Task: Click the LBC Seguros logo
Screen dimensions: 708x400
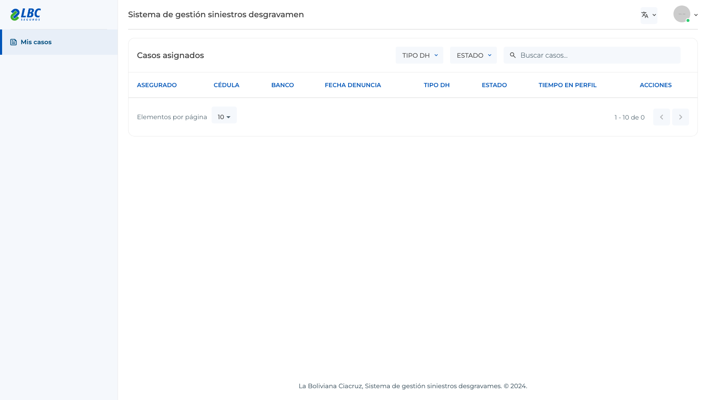Action: pos(25,14)
